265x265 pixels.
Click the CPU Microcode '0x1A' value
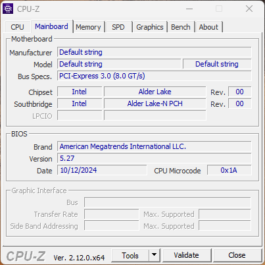pos(229,170)
